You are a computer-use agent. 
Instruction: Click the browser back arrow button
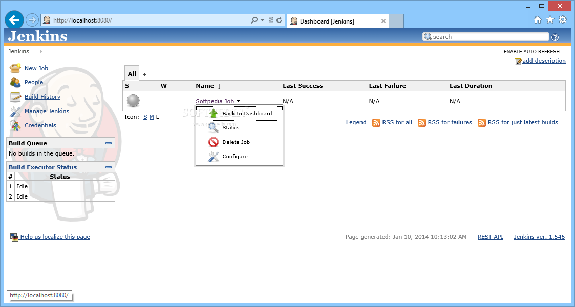14,20
